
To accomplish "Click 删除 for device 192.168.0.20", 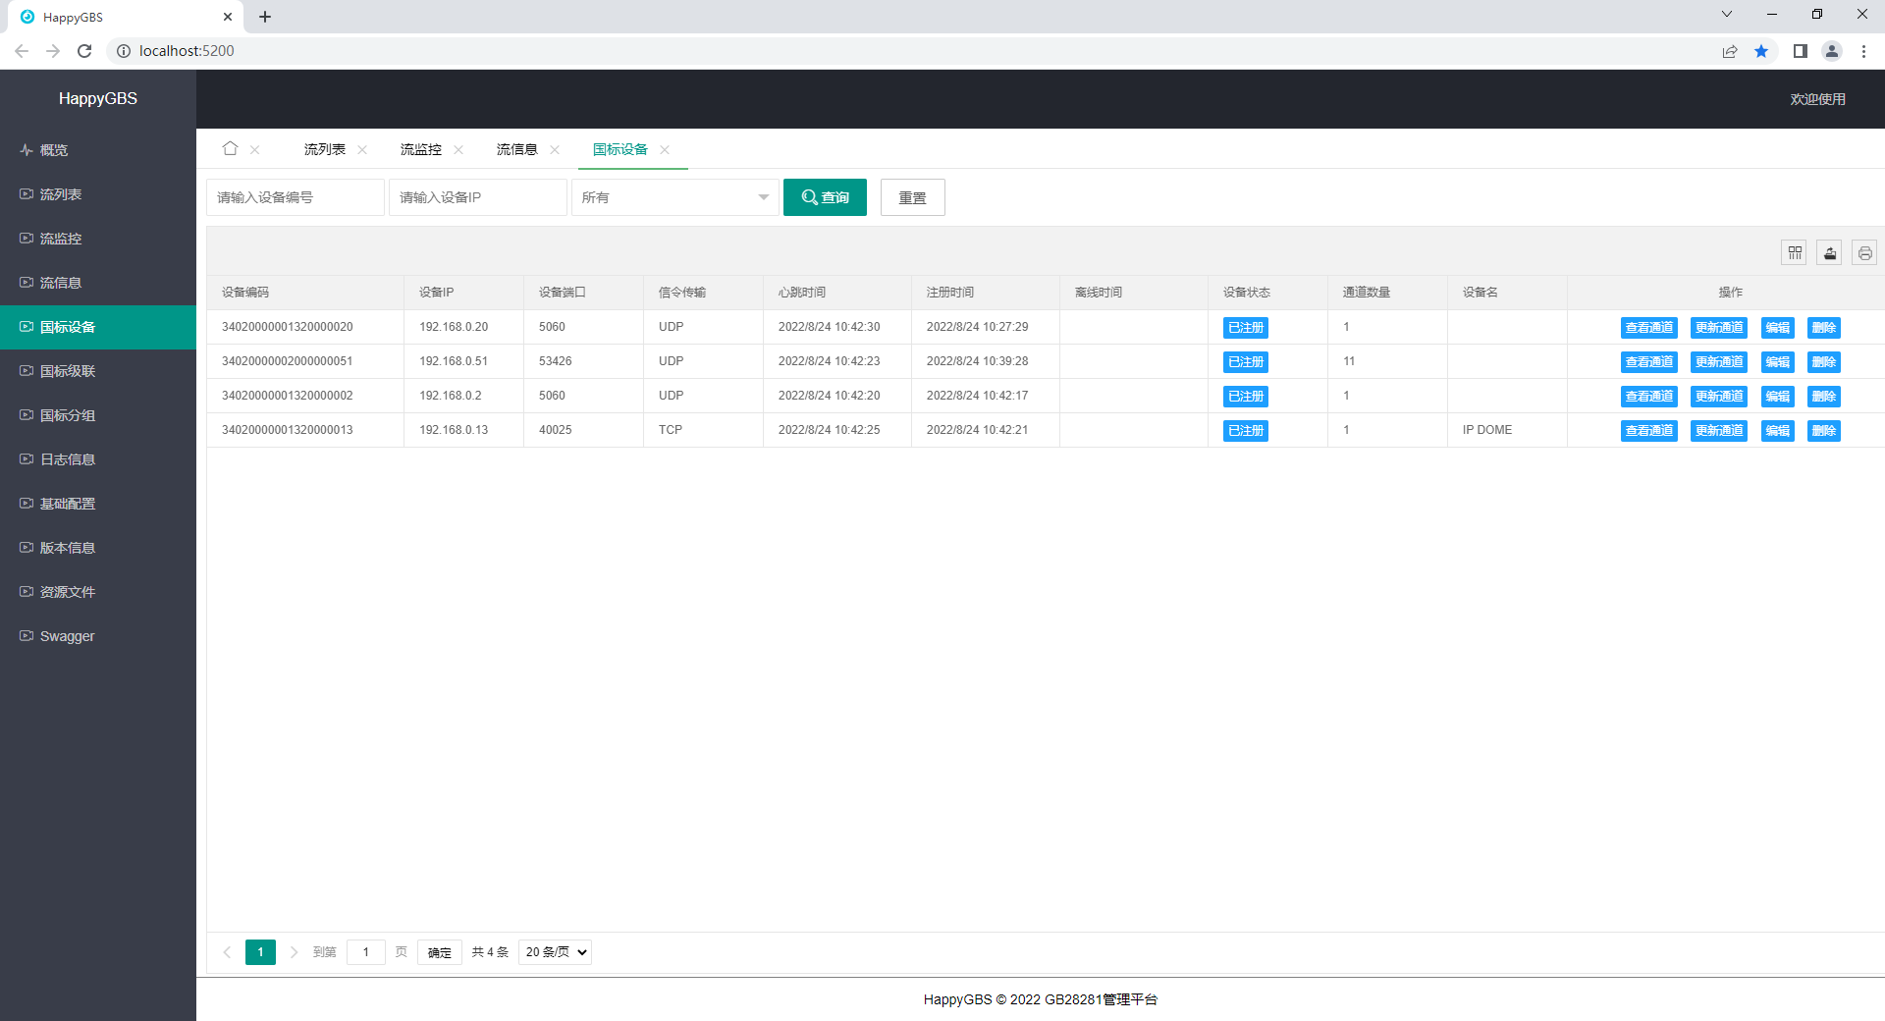I will pyautogui.click(x=1823, y=328).
